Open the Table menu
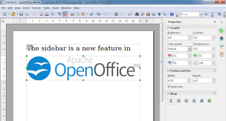This screenshot has height=121, width=226. (x=46, y=8)
